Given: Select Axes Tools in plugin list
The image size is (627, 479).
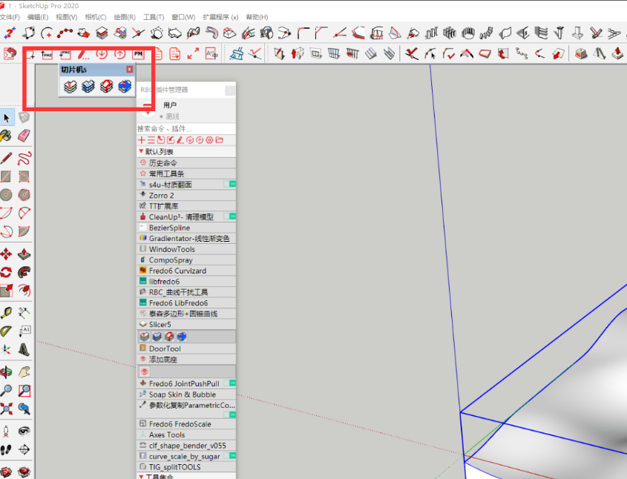Looking at the screenshot, I should (x=186, y=435).
